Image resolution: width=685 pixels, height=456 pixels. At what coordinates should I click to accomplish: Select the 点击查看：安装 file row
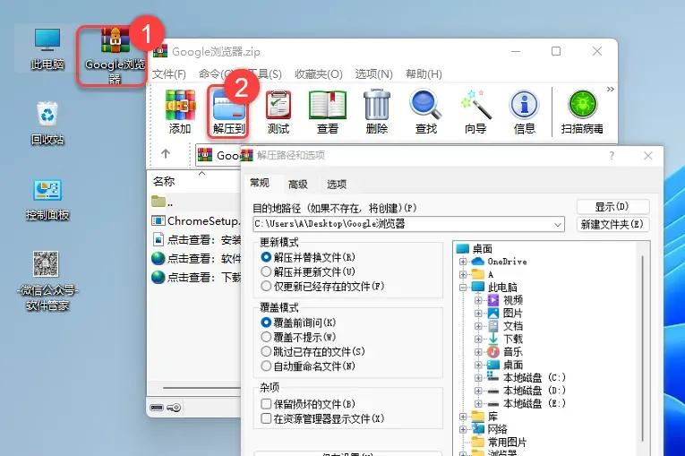coord(196,239)
